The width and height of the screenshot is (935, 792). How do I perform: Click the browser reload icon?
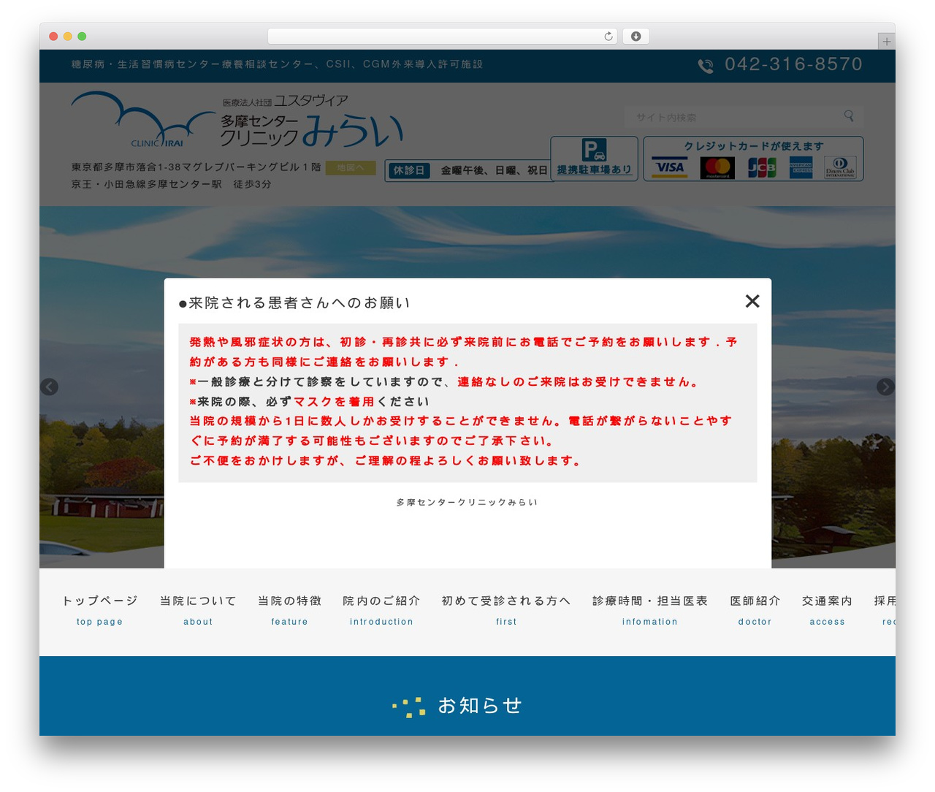(x=608, y=37)
